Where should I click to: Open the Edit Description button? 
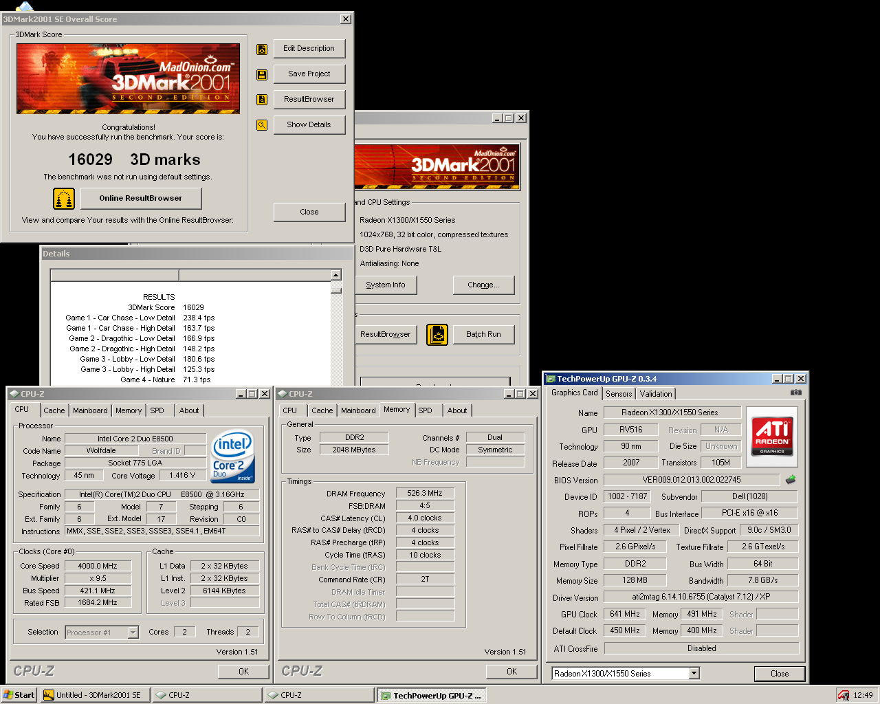309,49
